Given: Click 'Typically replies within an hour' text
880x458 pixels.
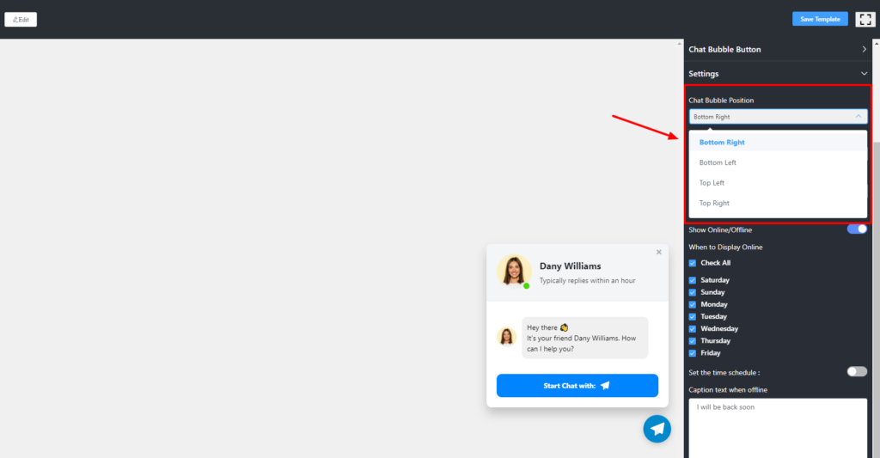Looking at the screenshot, I should (588, 281).
